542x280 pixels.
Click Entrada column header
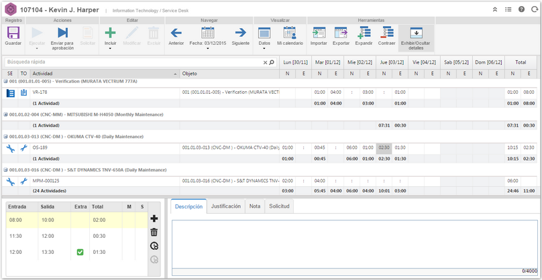click(x=22, y=207)
